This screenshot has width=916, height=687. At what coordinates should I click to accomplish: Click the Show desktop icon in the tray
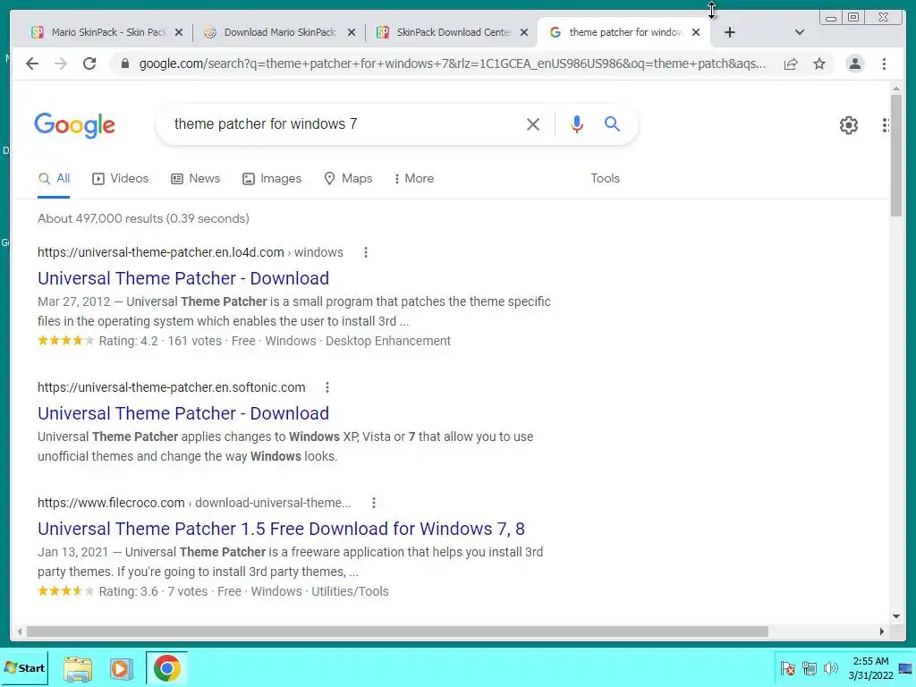click(x=907, y=668)
